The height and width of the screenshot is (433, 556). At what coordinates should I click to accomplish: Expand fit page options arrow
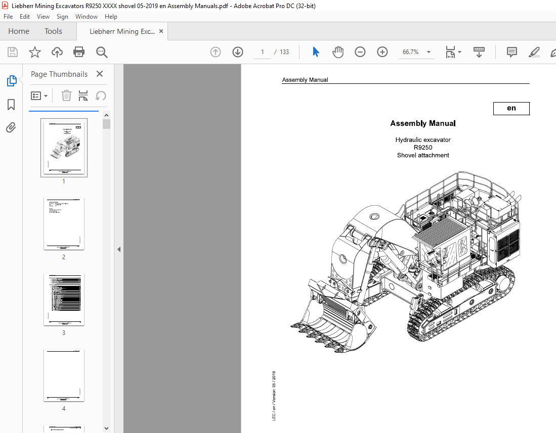pyautogui.click(x=460, y=52)
